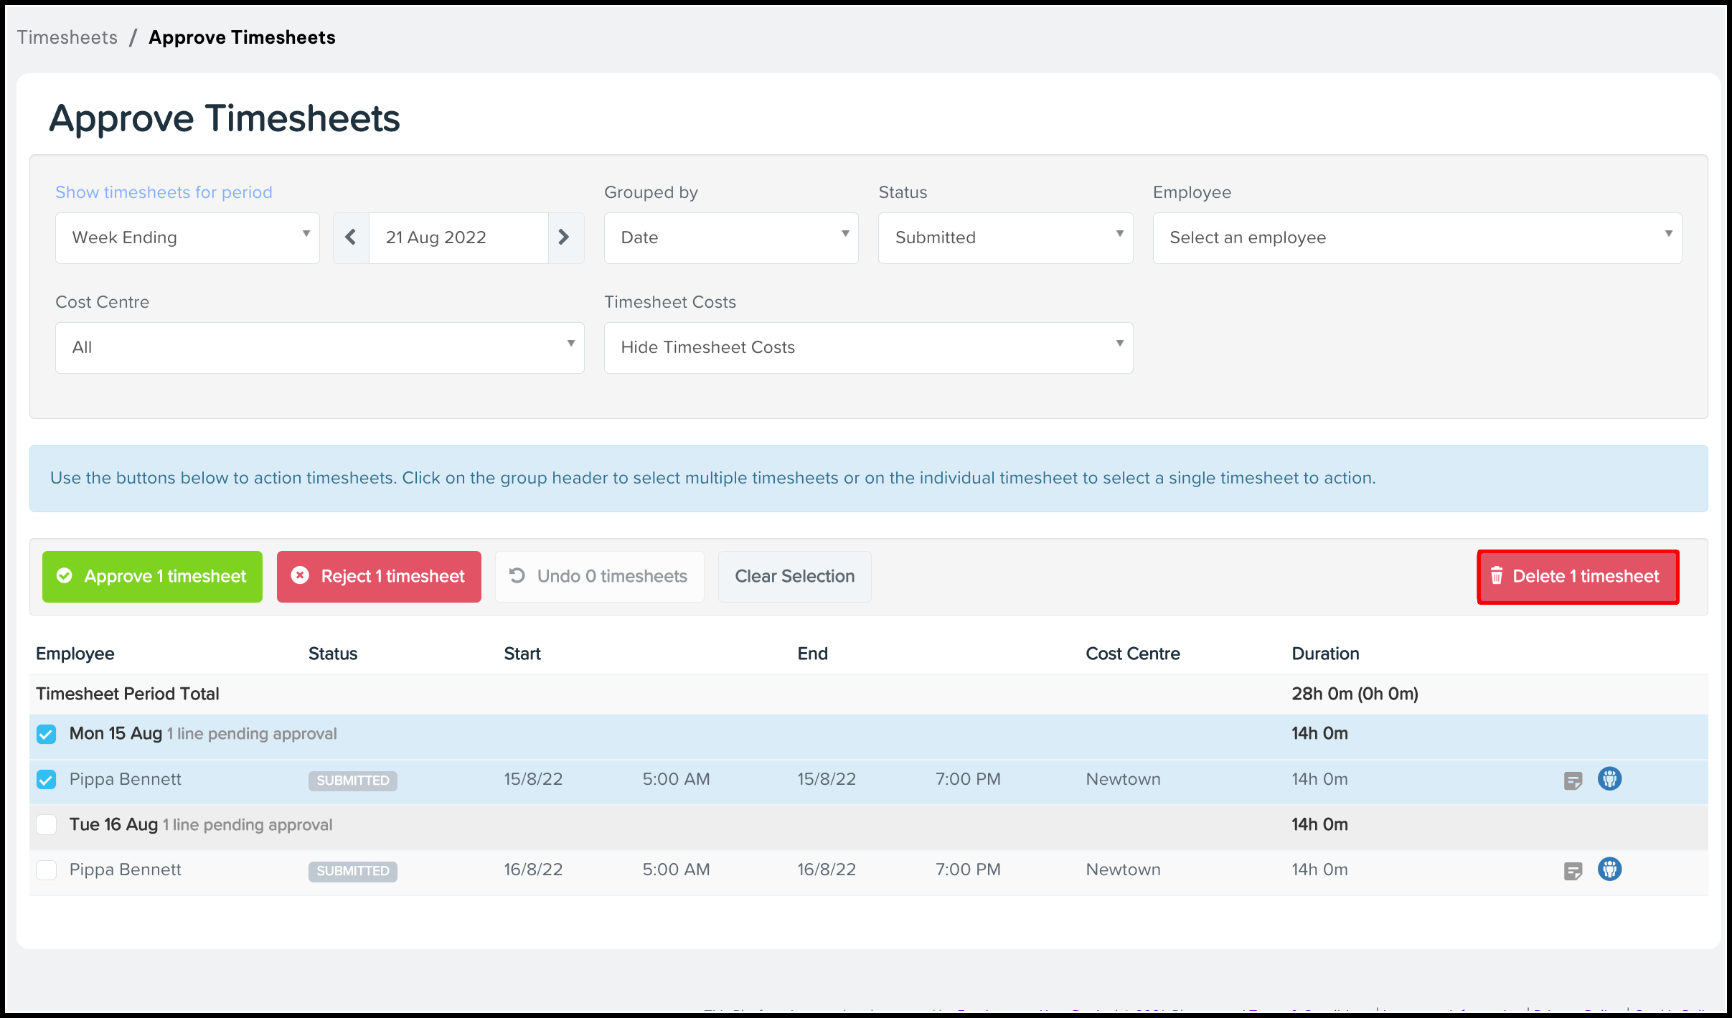
Task: Open the Week Ending period dropdown
Action: click(187, 238)
